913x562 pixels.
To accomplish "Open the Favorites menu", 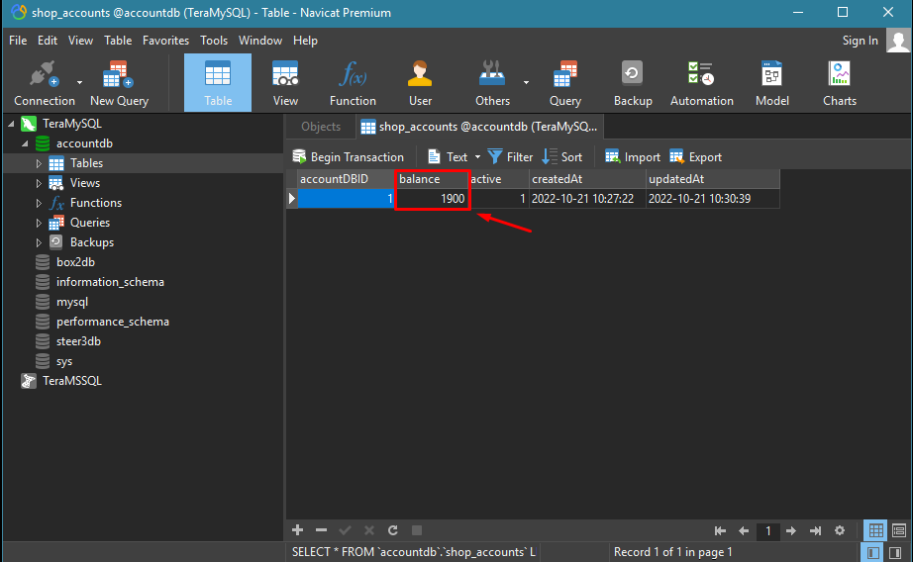I will pos(166,41).
